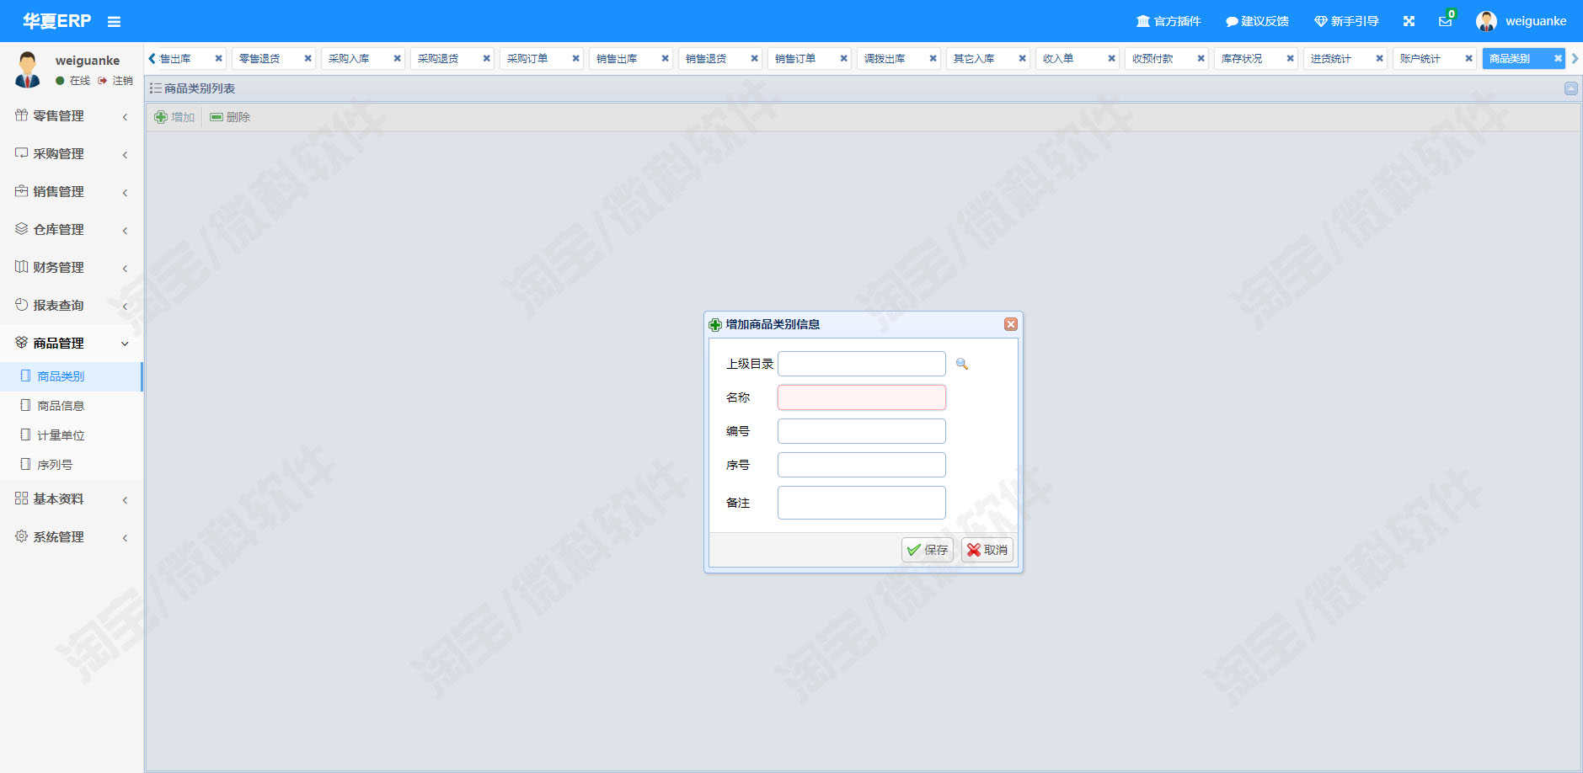Close the 账户统计 tab
Viewport: 1583px width, 773px height.
(1468, 59)
